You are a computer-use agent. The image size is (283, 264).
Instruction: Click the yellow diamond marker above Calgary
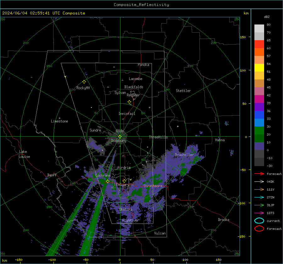tap(124, 181)
